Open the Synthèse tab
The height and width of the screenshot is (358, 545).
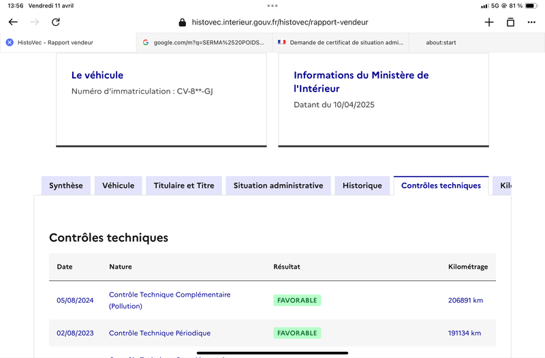tap(66, 185)
